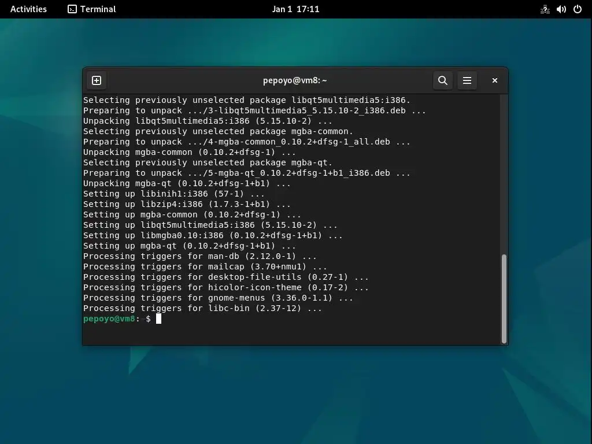This screenshot has width=592, height=444.
Task: Open the clock showing Jan 1 17:11
Action: coord(295,9)
